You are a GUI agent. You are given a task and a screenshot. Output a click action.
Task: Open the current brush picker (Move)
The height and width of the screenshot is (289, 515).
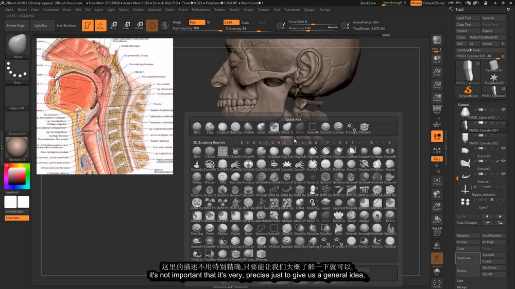pyautogui.click(x=18, y=47)
